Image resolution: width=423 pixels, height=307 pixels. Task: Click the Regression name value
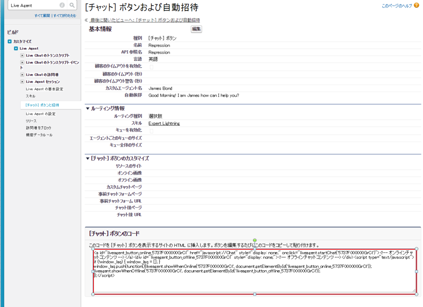pos(159,45)
